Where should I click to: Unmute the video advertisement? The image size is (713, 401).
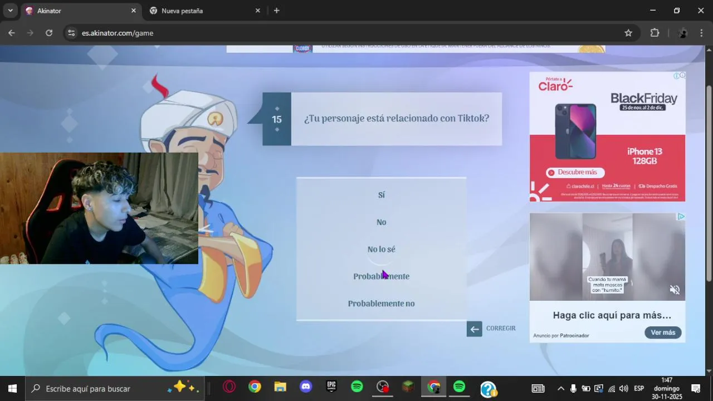click(x=675, y=290)
